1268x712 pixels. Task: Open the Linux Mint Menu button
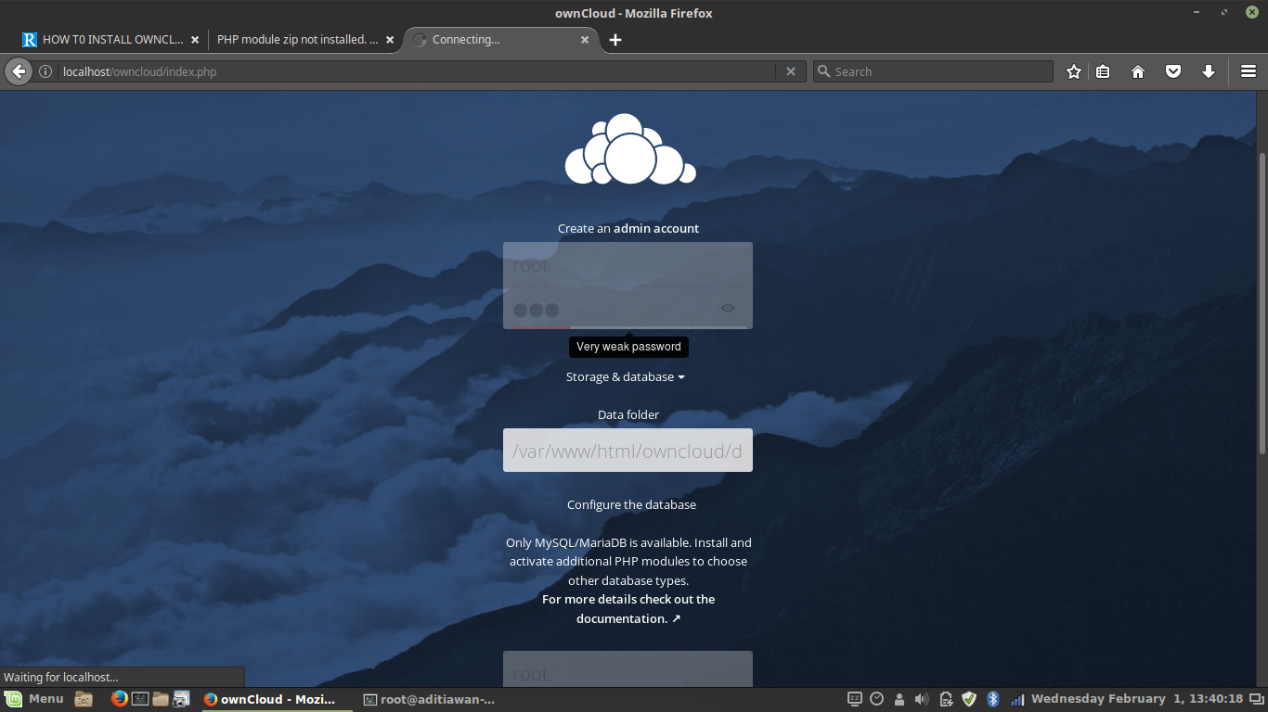pyautogui.click(x=35, y=699)
